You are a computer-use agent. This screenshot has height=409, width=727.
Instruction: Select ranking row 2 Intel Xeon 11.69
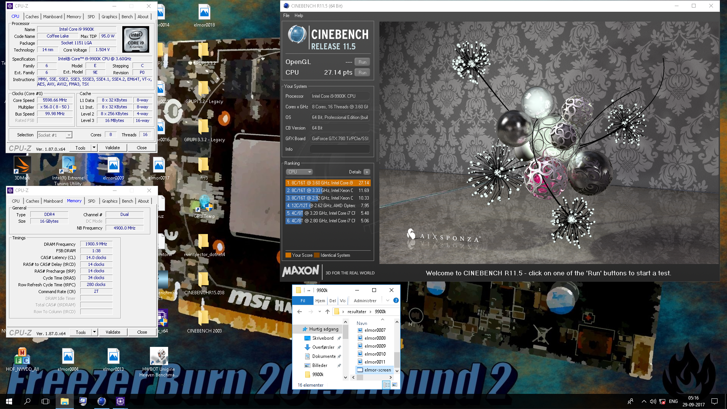click(x=328, y=190)
